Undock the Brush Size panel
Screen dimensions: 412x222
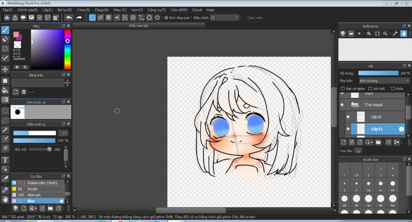pos(404,159)
